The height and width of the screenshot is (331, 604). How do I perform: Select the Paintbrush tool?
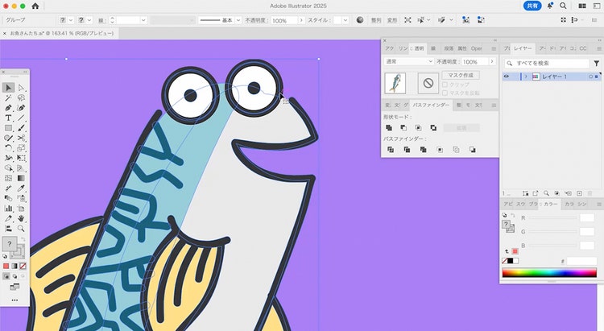tap(21, 128)
